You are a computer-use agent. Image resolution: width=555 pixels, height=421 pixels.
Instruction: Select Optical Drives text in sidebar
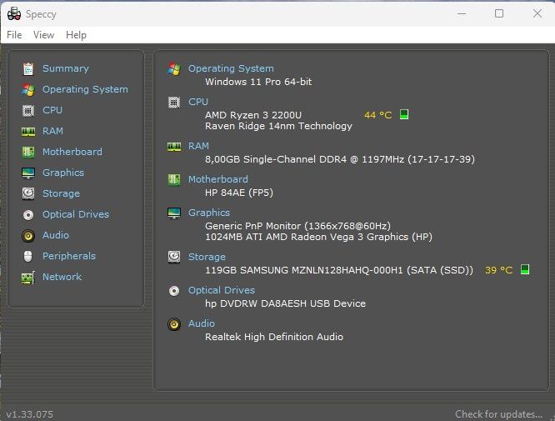76,214
